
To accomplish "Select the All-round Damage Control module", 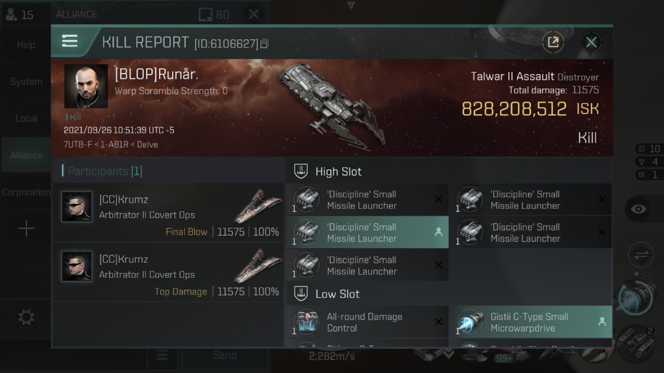I will 367,322.
